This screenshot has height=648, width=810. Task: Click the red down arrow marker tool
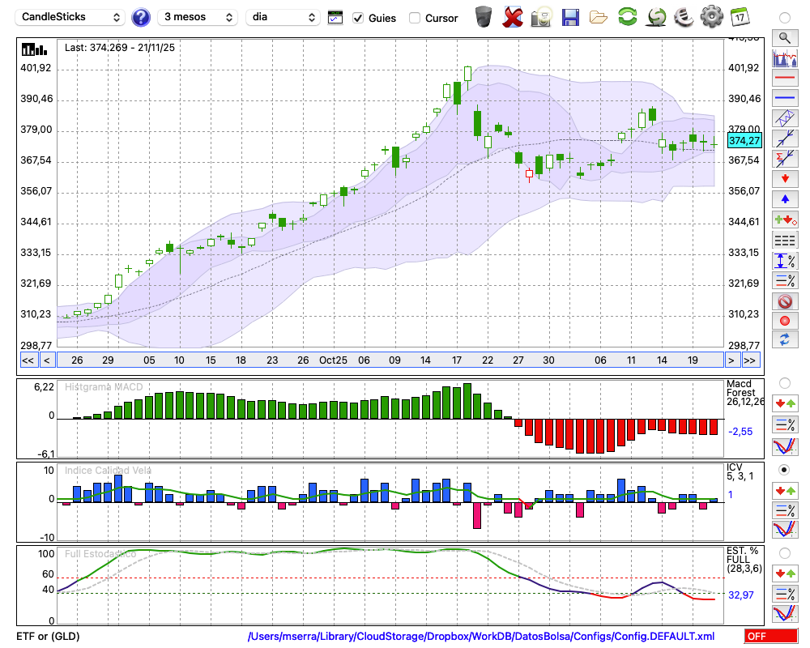pos(784,179)
